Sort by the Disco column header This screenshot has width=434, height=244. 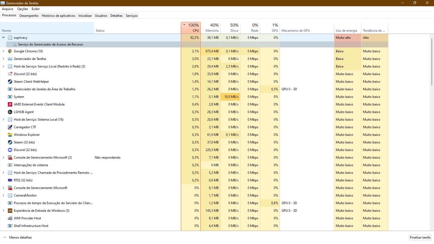click(230, 28)
